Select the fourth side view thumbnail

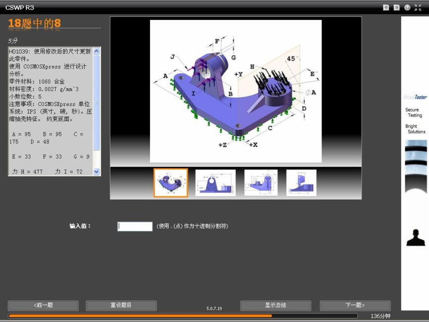(301, 183)
